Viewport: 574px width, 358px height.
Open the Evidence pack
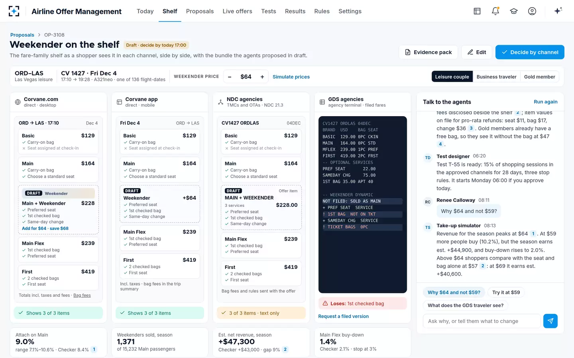pyautogui.click(x=429, y=52)
